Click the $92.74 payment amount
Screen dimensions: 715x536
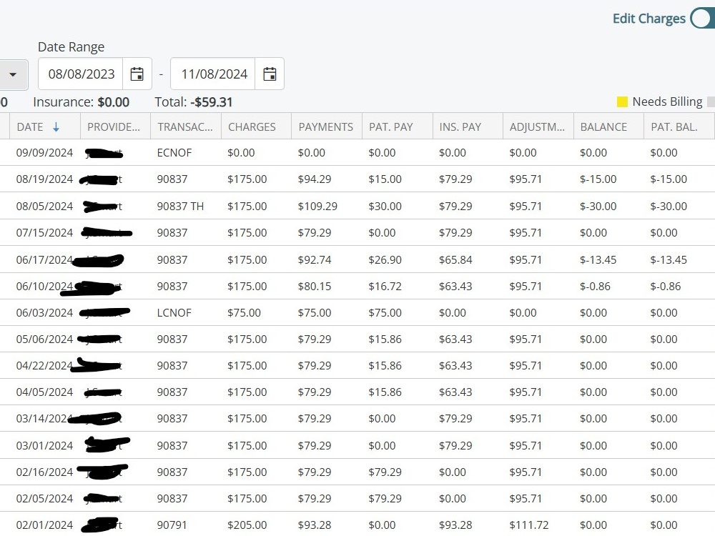(x=314, y=260)
